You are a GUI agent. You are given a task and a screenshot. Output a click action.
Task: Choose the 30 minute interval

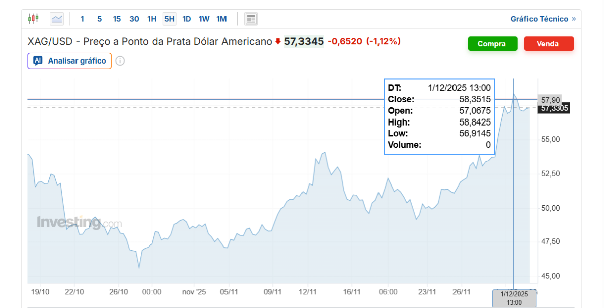point(134,19)
